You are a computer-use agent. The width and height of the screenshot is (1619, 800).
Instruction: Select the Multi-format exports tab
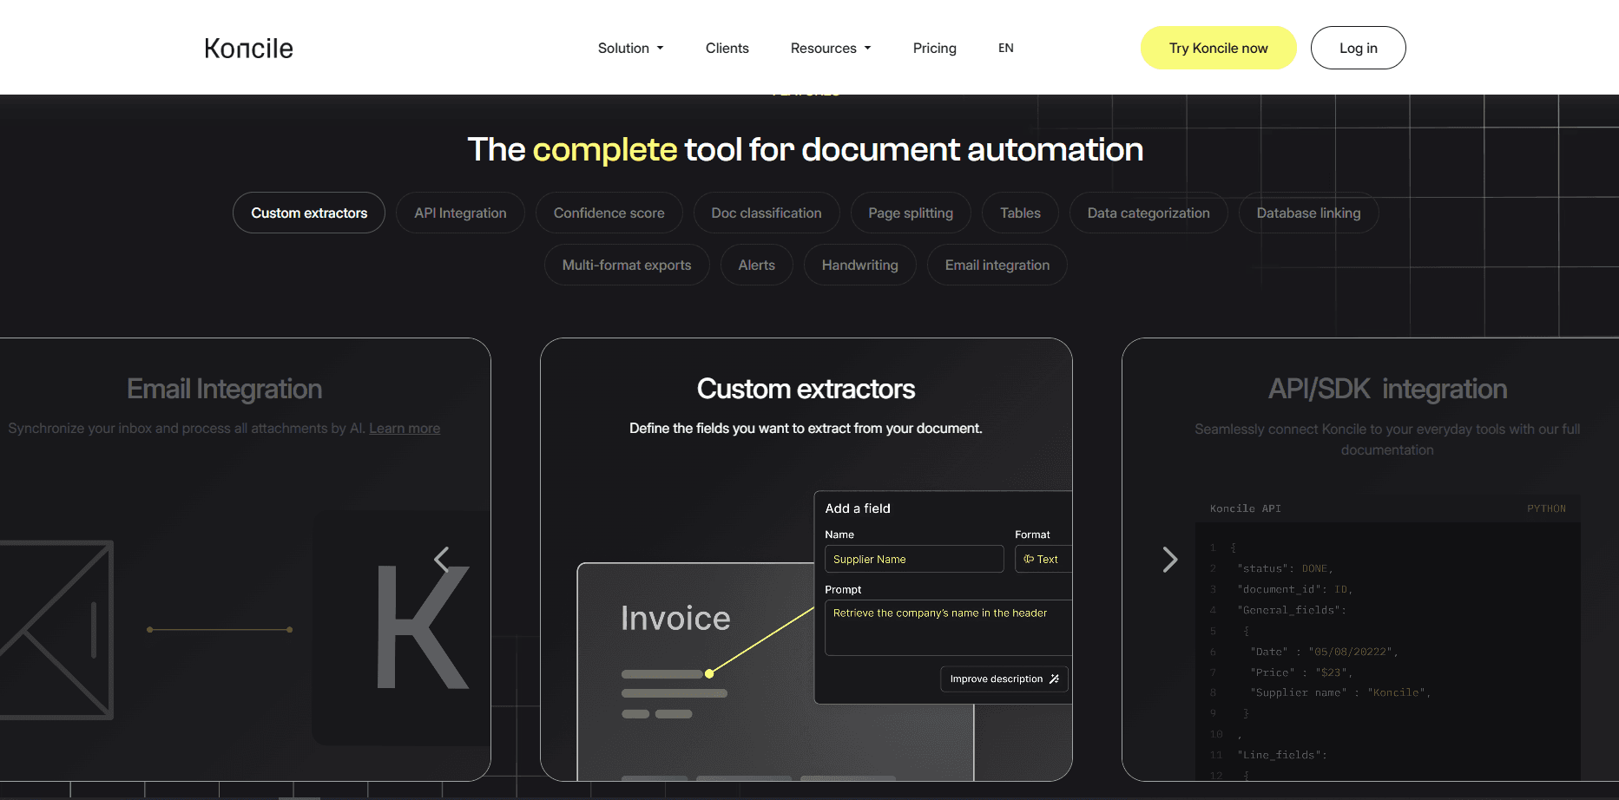(627, 265)
